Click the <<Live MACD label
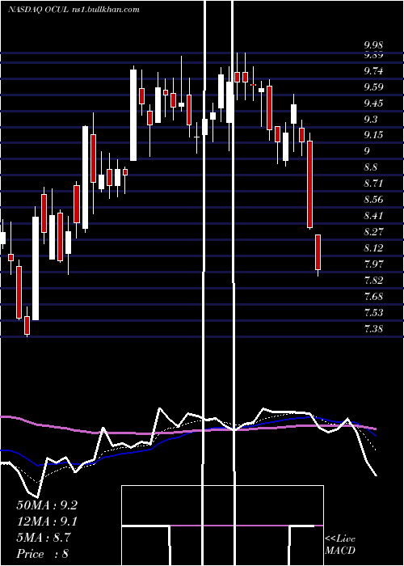 tap(340, 544)
